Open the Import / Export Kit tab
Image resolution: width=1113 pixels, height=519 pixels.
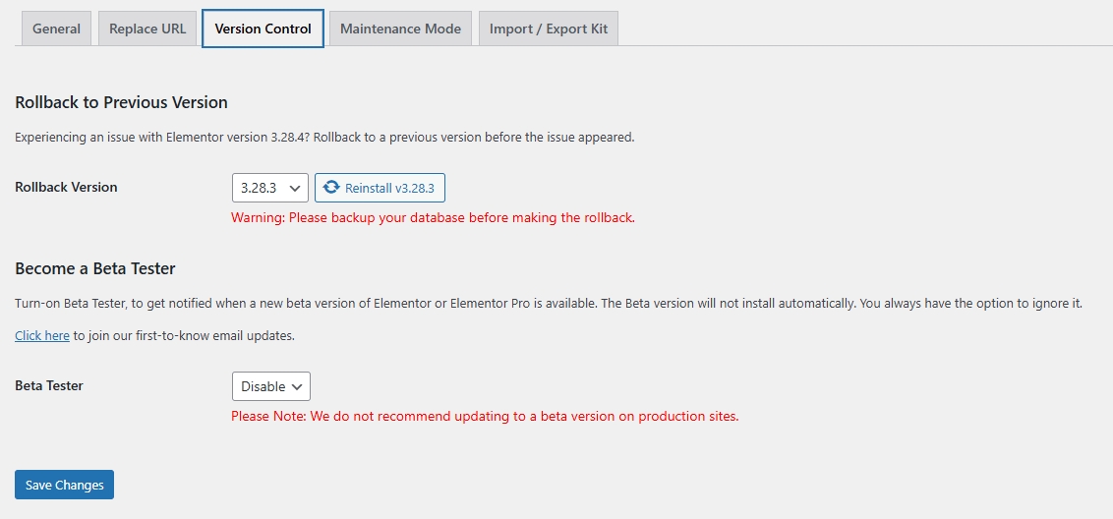pos(549,29)
